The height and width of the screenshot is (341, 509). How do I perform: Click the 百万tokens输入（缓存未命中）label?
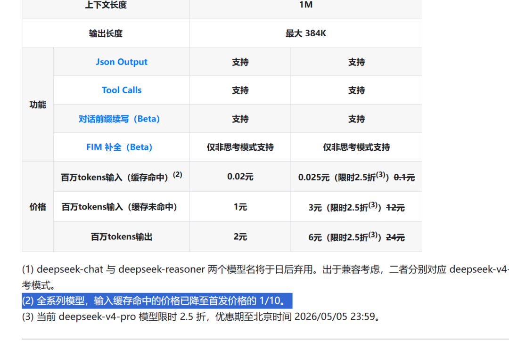[119, 207]
